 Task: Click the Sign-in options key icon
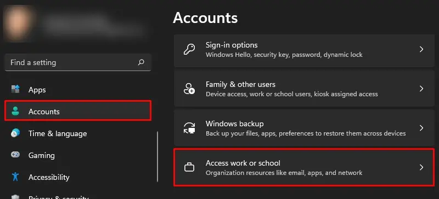click(189, 49)
